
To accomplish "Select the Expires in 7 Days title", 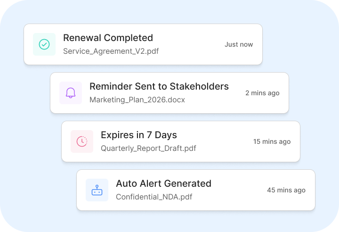I will point(138,135).
